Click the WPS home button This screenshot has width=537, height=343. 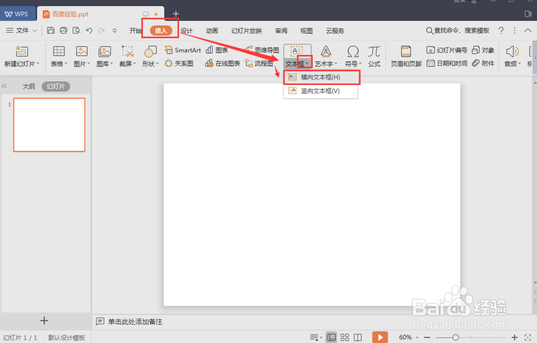(x=17, y=14)
